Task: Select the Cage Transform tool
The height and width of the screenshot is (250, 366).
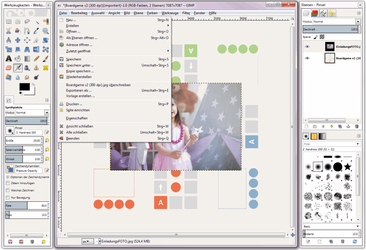Action: (x=45, y=49)
